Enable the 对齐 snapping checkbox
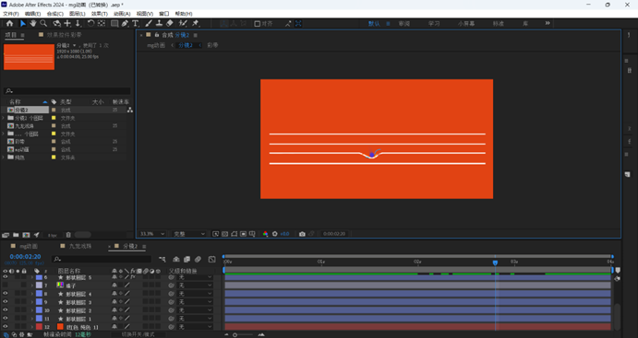 (258, 24)
